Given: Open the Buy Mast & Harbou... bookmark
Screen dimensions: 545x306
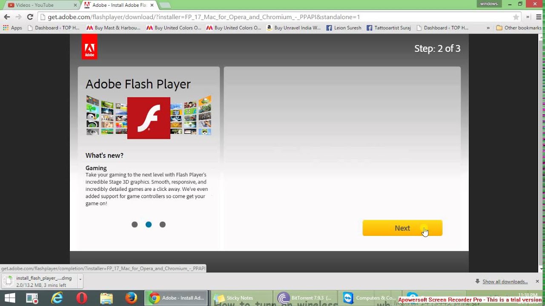Looking at the screenshot, I should [113, 28].
